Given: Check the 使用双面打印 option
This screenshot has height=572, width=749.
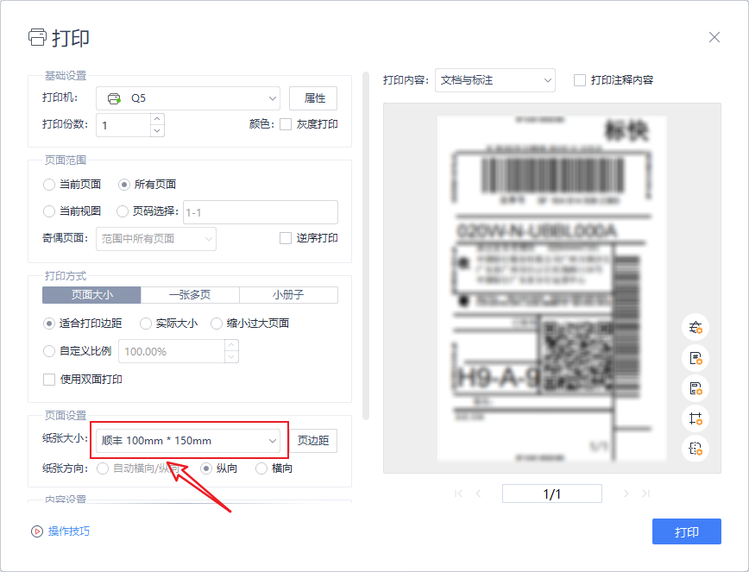Looking at the screenshot, I should (49, 379).
